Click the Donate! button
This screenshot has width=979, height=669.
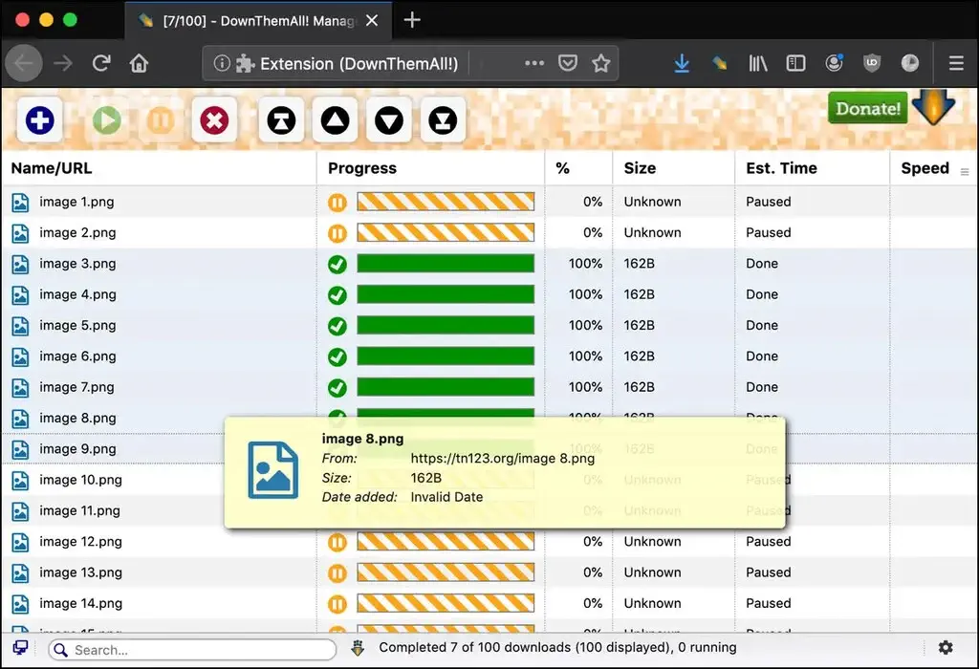coord(867,108)
